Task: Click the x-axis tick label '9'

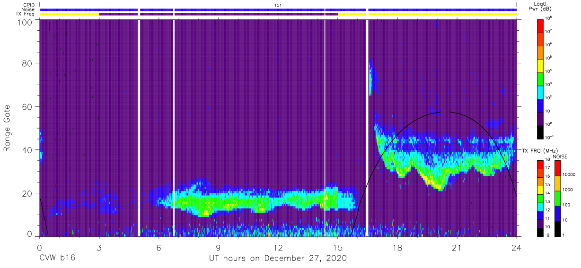Action: point(218,247)
